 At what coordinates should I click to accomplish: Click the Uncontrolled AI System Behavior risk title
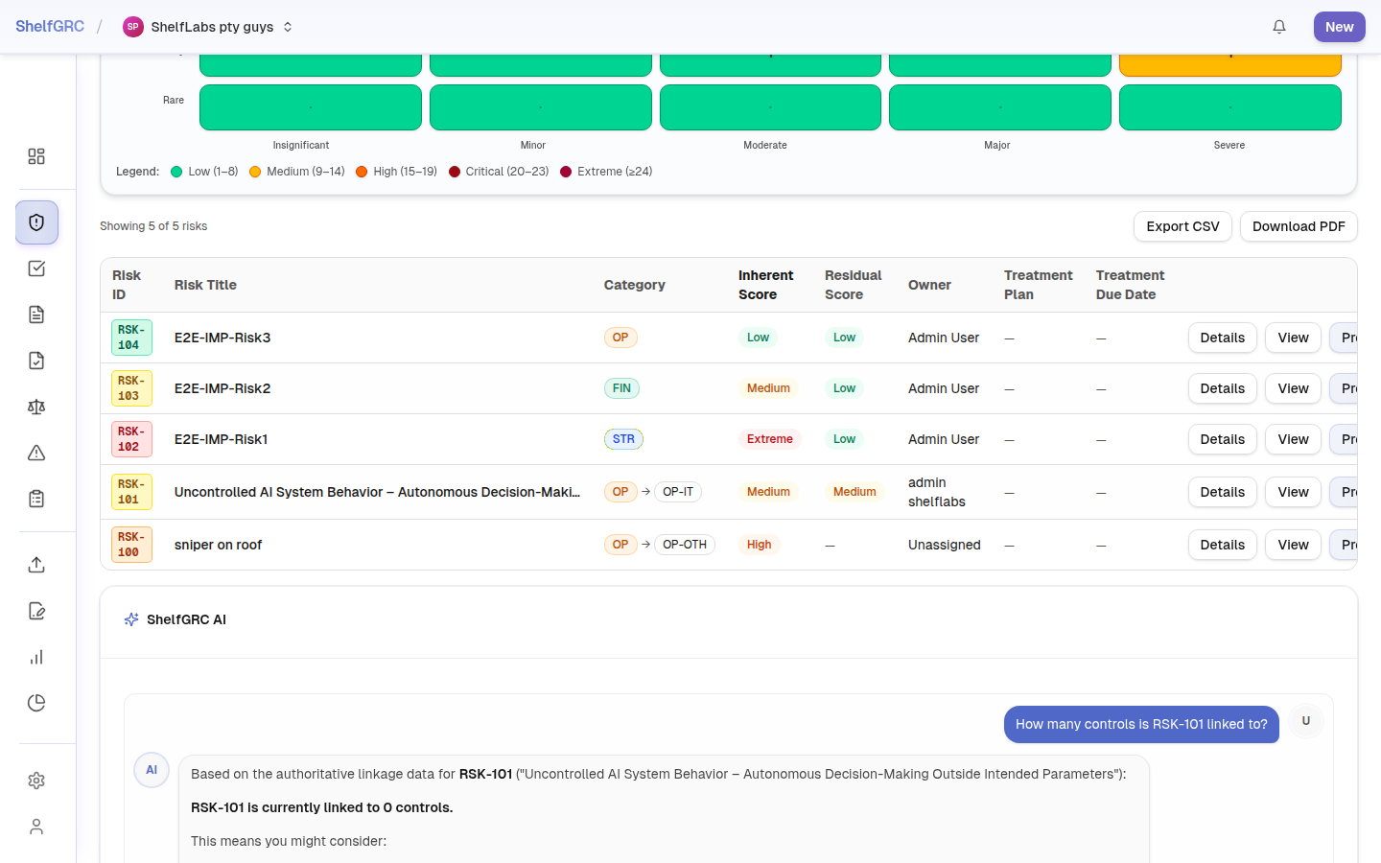377,492
